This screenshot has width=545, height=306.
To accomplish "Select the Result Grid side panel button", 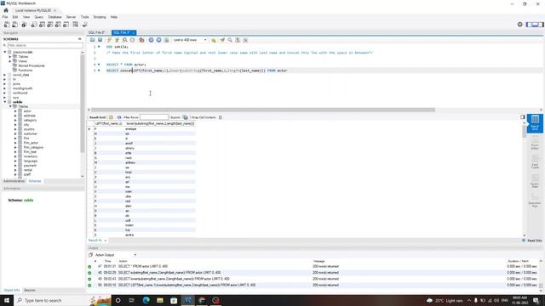I will click(x=535, y=123).
